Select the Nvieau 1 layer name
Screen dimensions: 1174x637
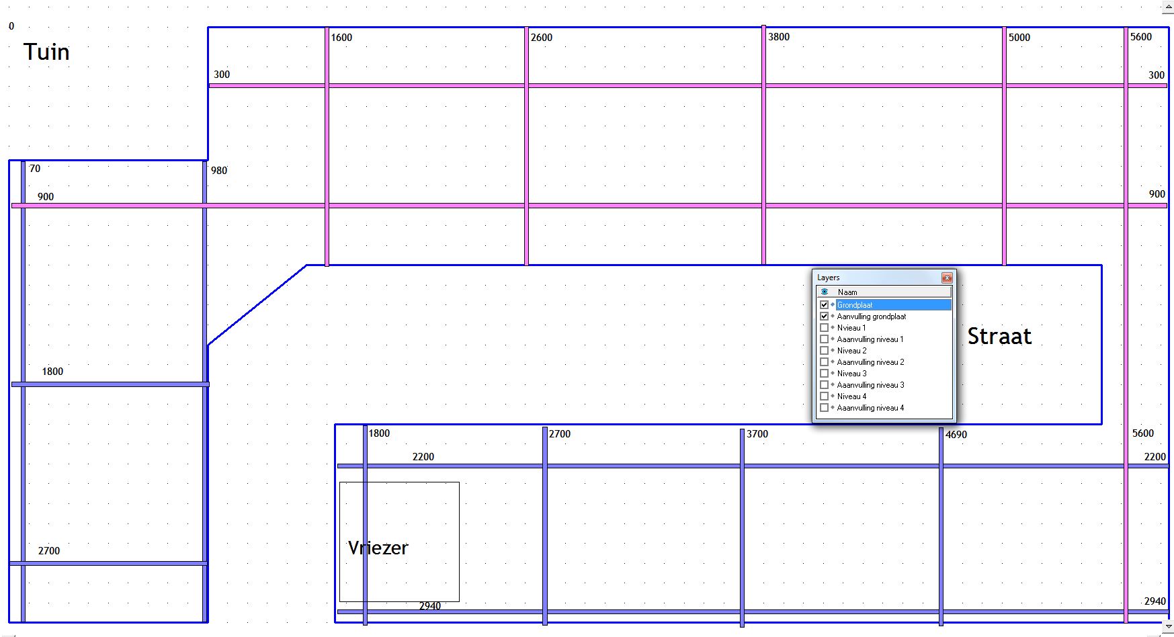[851, 328]
